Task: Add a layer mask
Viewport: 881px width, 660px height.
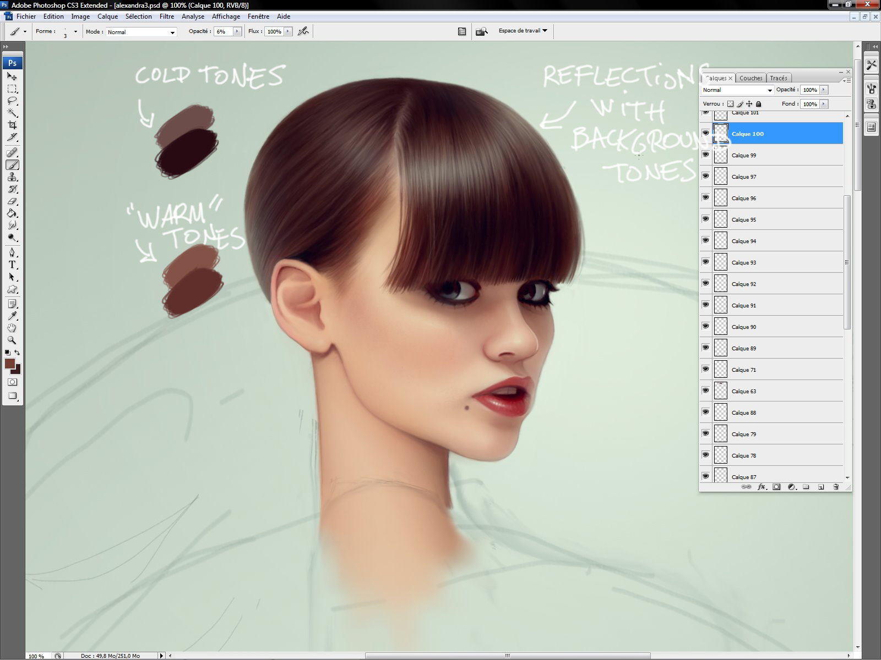Action: click(776, 487)
